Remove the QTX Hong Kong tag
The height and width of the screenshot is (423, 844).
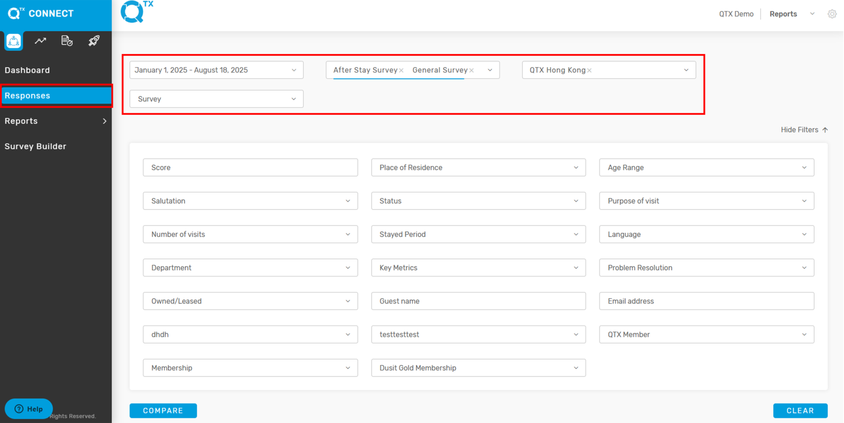(590, 70)
